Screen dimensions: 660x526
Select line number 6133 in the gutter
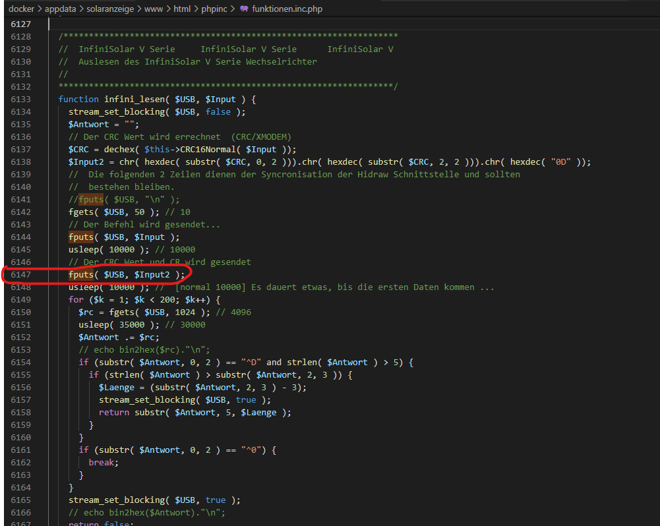[20, 99]
